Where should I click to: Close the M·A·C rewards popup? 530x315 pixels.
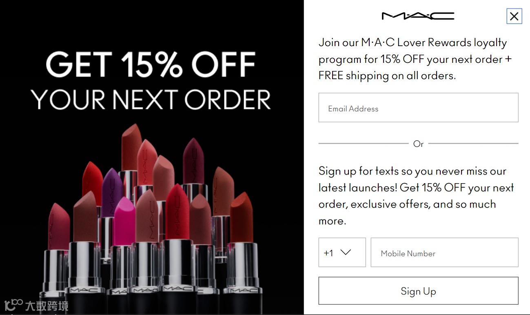click(514, 16)
